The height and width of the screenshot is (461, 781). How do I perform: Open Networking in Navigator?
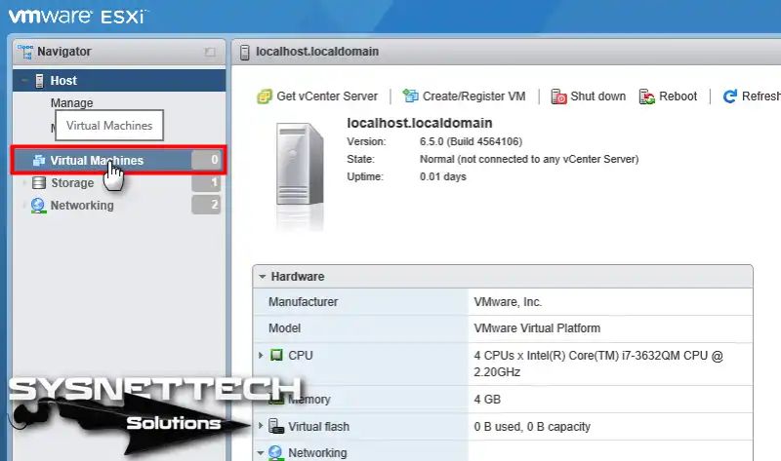click(82, 206)
